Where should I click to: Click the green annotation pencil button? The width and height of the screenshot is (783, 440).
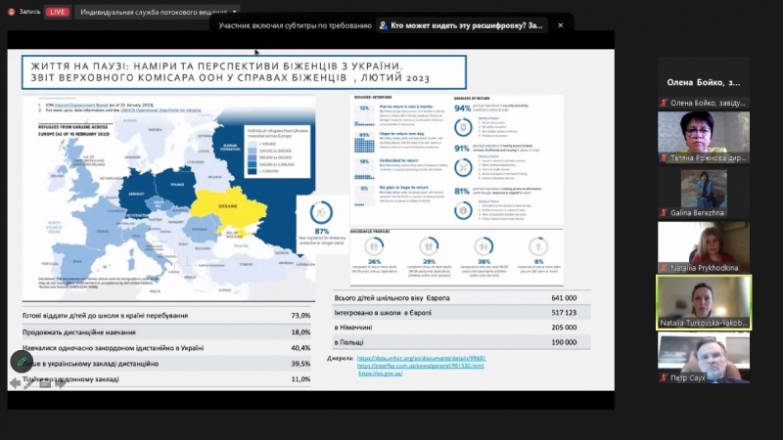(x=21, y=362)
